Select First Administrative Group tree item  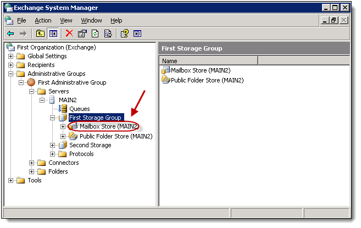[72, 82]
